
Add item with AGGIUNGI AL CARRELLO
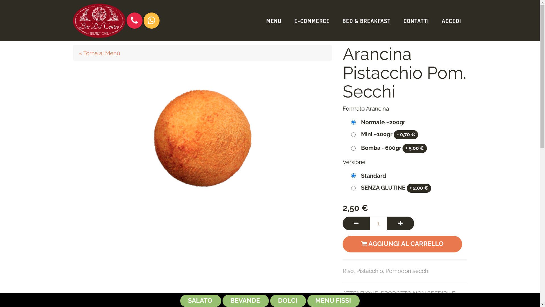(x=402, y=244)
